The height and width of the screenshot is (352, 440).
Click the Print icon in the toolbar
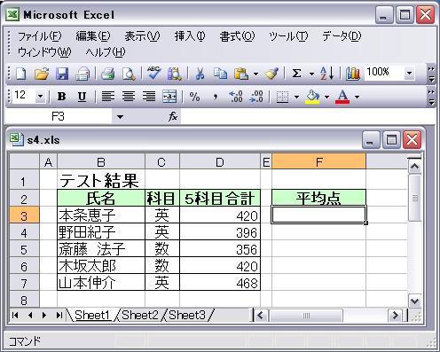click(108, 74)
